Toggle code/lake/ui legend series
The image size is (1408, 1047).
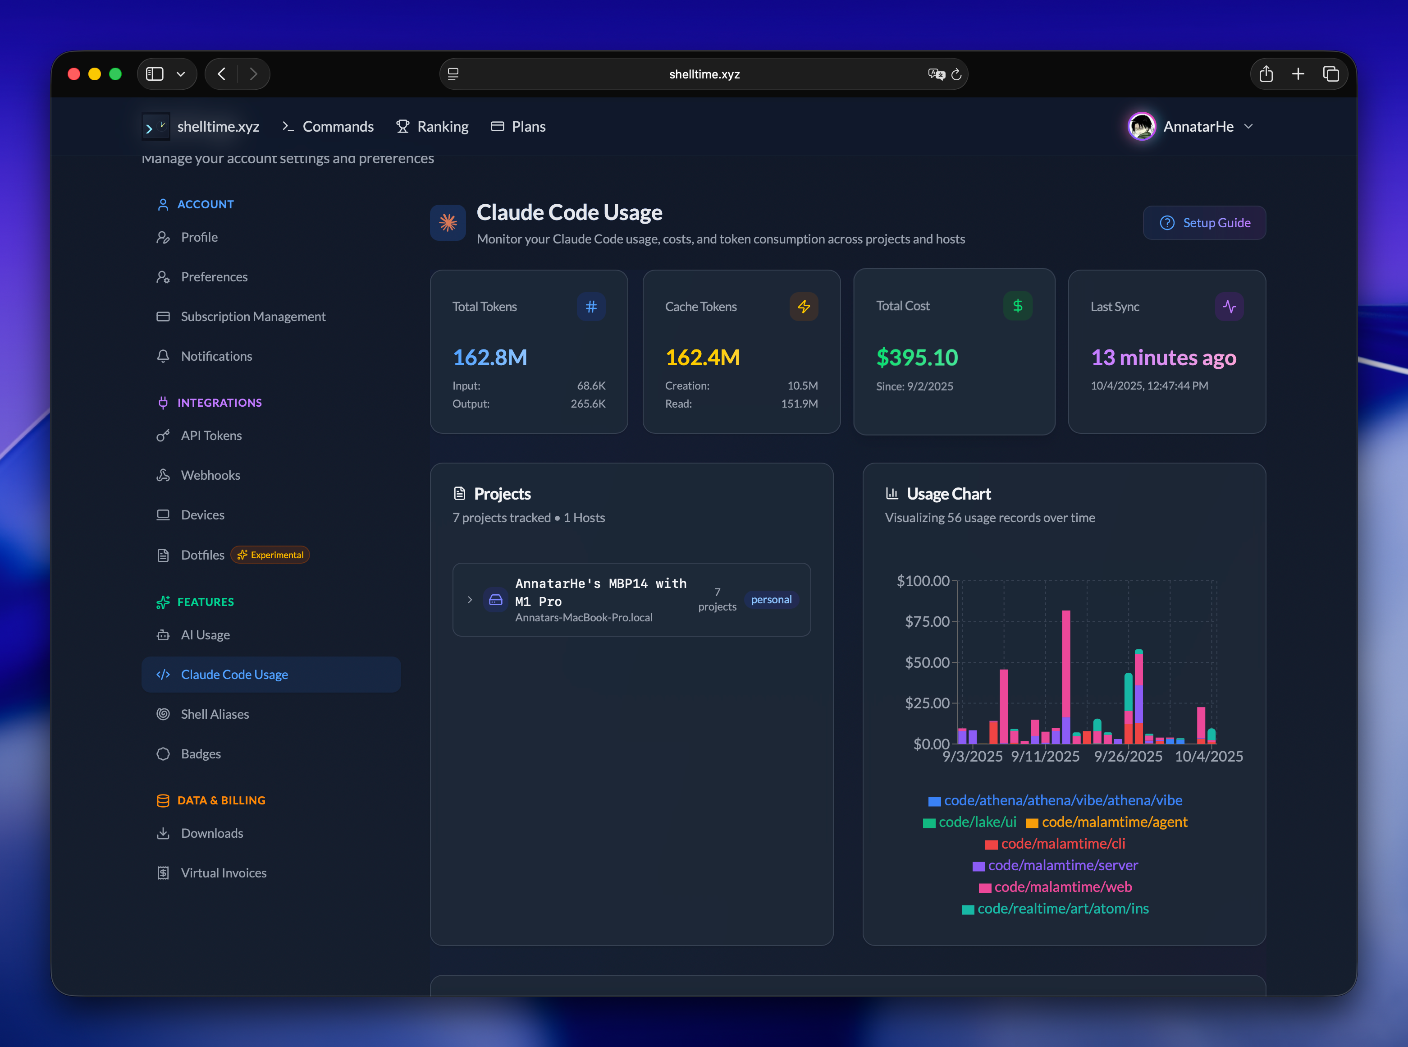[977, 822]
